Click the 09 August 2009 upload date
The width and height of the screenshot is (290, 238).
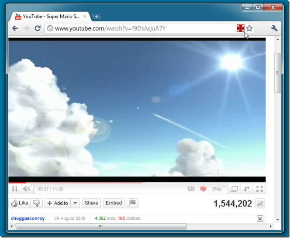pyautogui.click(x=70, y=218)
